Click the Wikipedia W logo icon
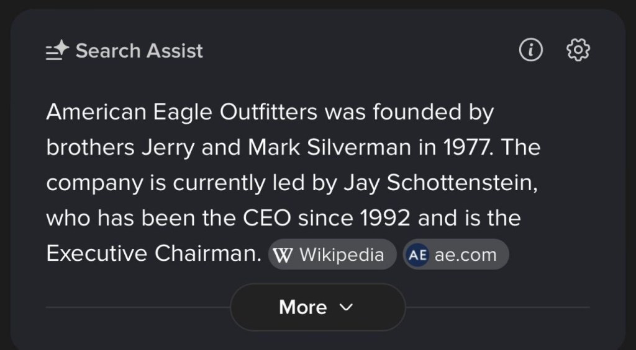This screenshot has width=636, height=350. (283, 255)
